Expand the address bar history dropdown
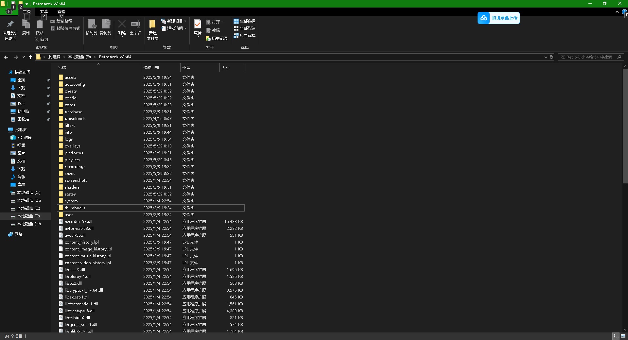The height and width of the screenshot is (340, 628). coord(546,57)
